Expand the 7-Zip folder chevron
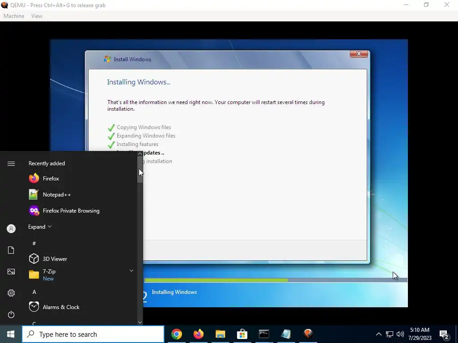This screenshot has height=343, width=458. [x=131, y=271]
